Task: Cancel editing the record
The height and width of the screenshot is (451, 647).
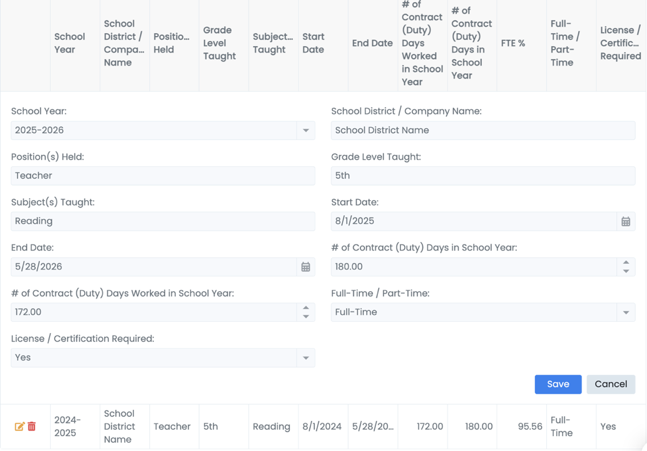Action: [611, 384]
